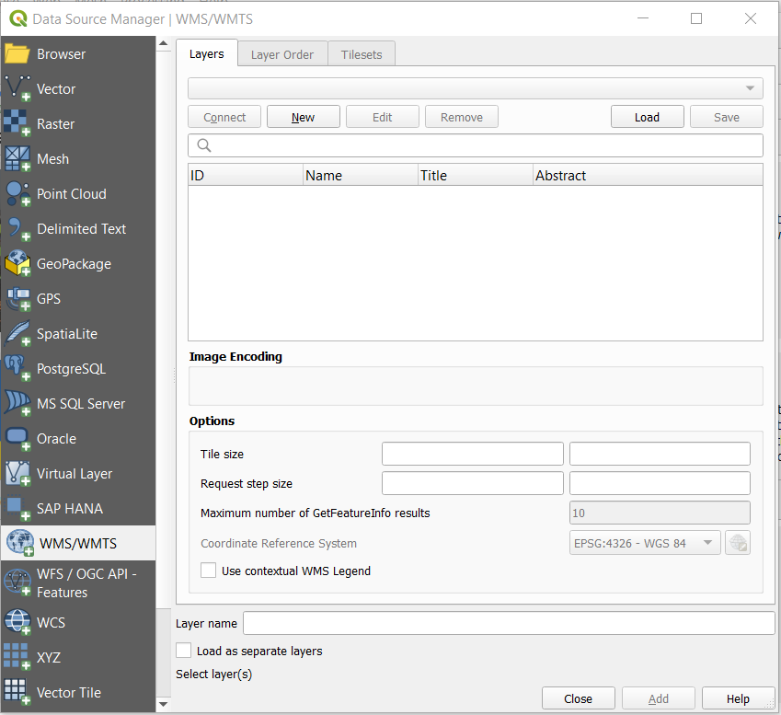Open the XYZ tiles icon
The image size is (781, 715).
17,658
